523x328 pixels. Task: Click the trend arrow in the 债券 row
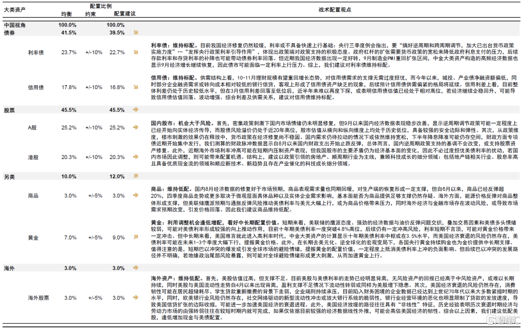coord(136,32)
